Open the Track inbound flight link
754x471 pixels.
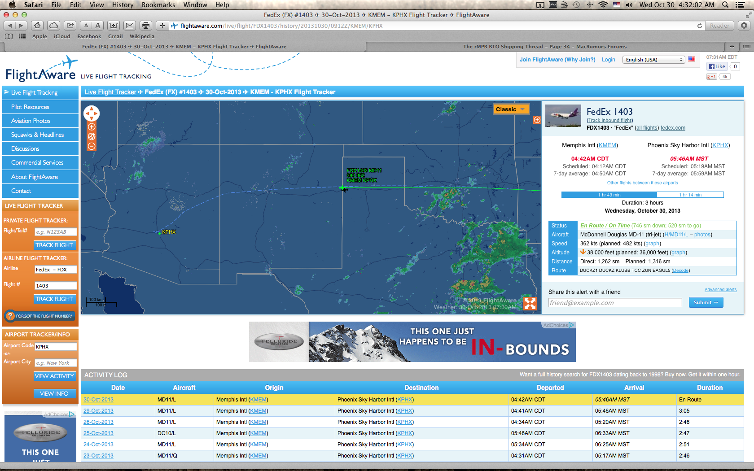tap(609, 120)
